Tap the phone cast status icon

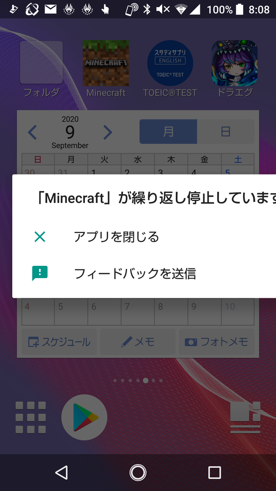pyautogui.click(x=132, y=9)
